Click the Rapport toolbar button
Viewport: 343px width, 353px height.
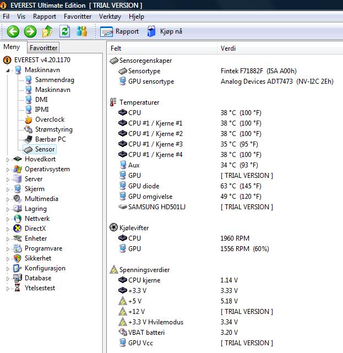(119, 31)
